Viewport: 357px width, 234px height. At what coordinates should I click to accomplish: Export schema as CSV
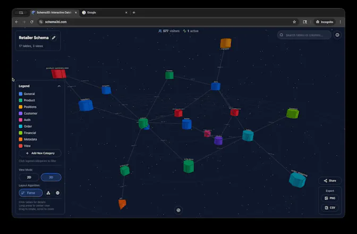coord(330,208)
